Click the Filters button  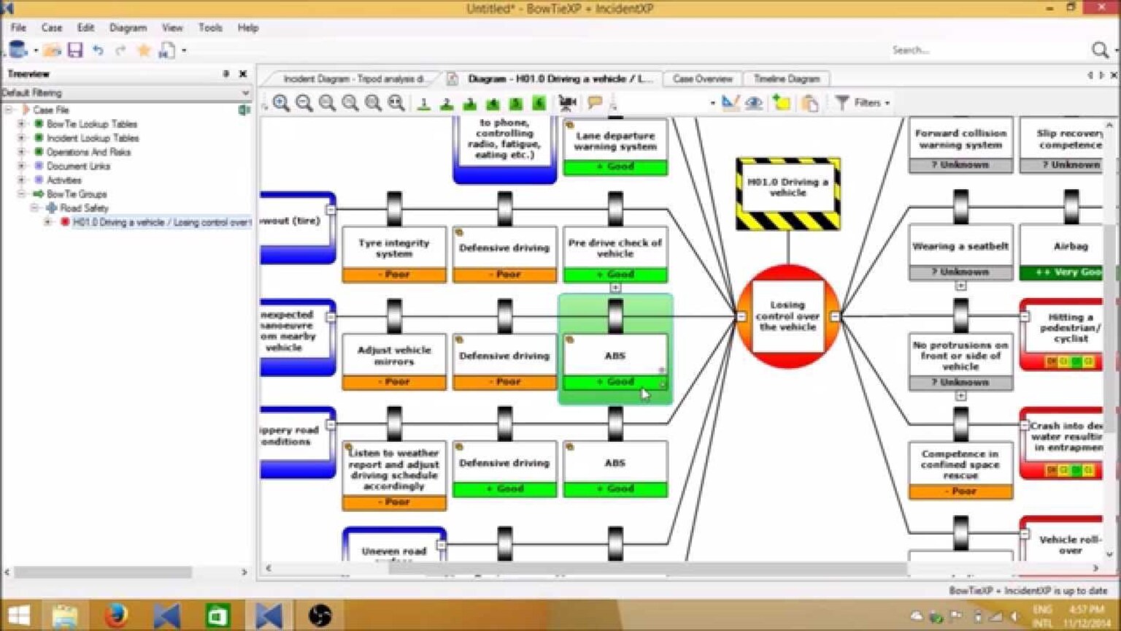[863, 103]
